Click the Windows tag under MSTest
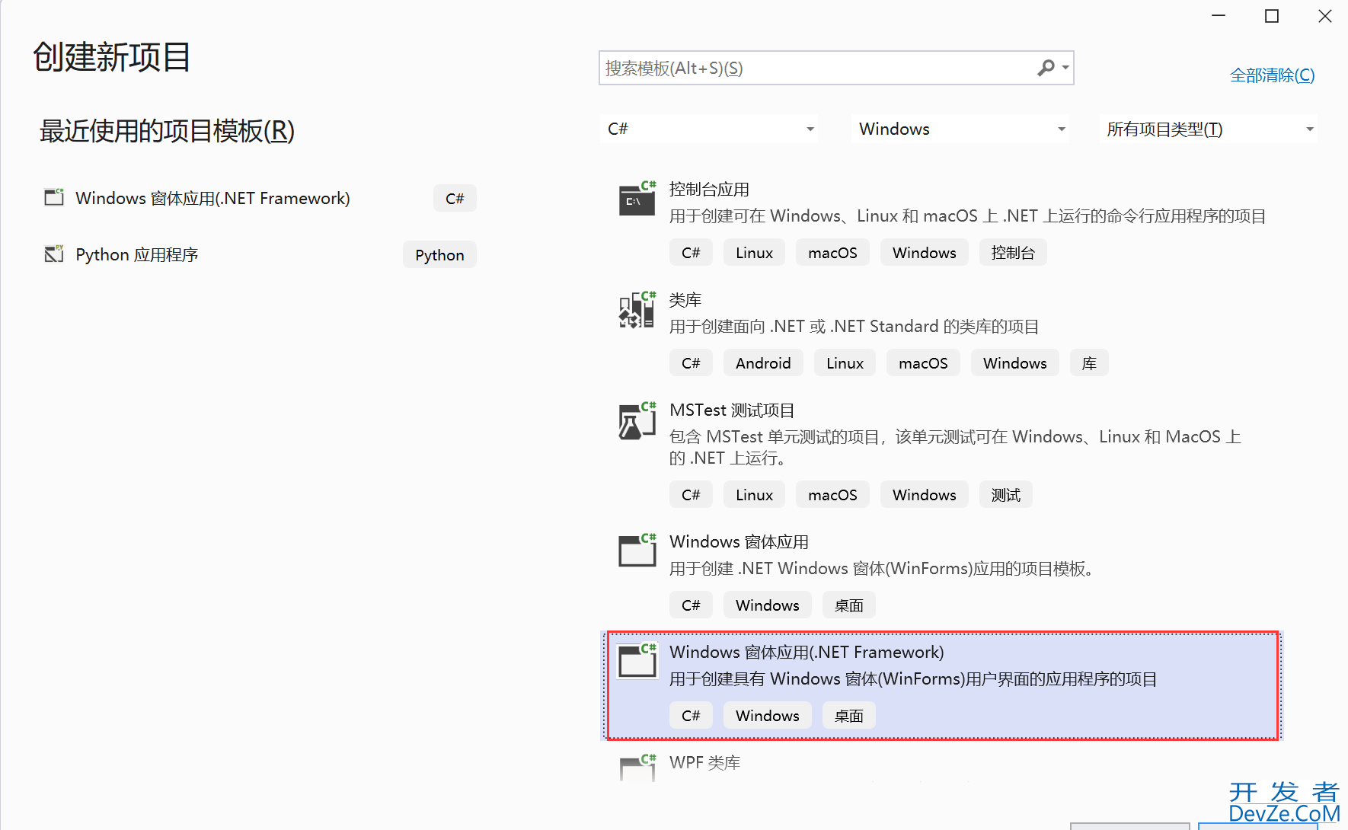 click(x=924, y=494)
